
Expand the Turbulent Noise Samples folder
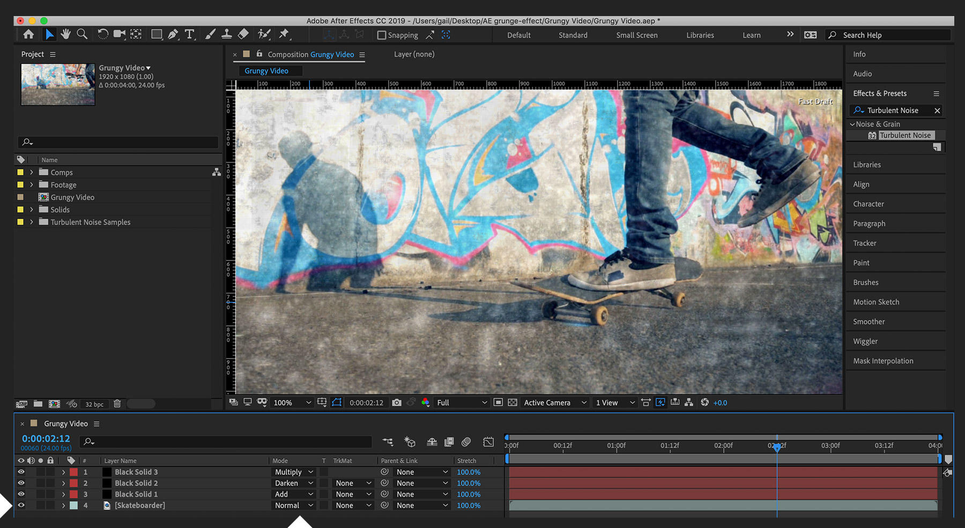click(31, 222)
